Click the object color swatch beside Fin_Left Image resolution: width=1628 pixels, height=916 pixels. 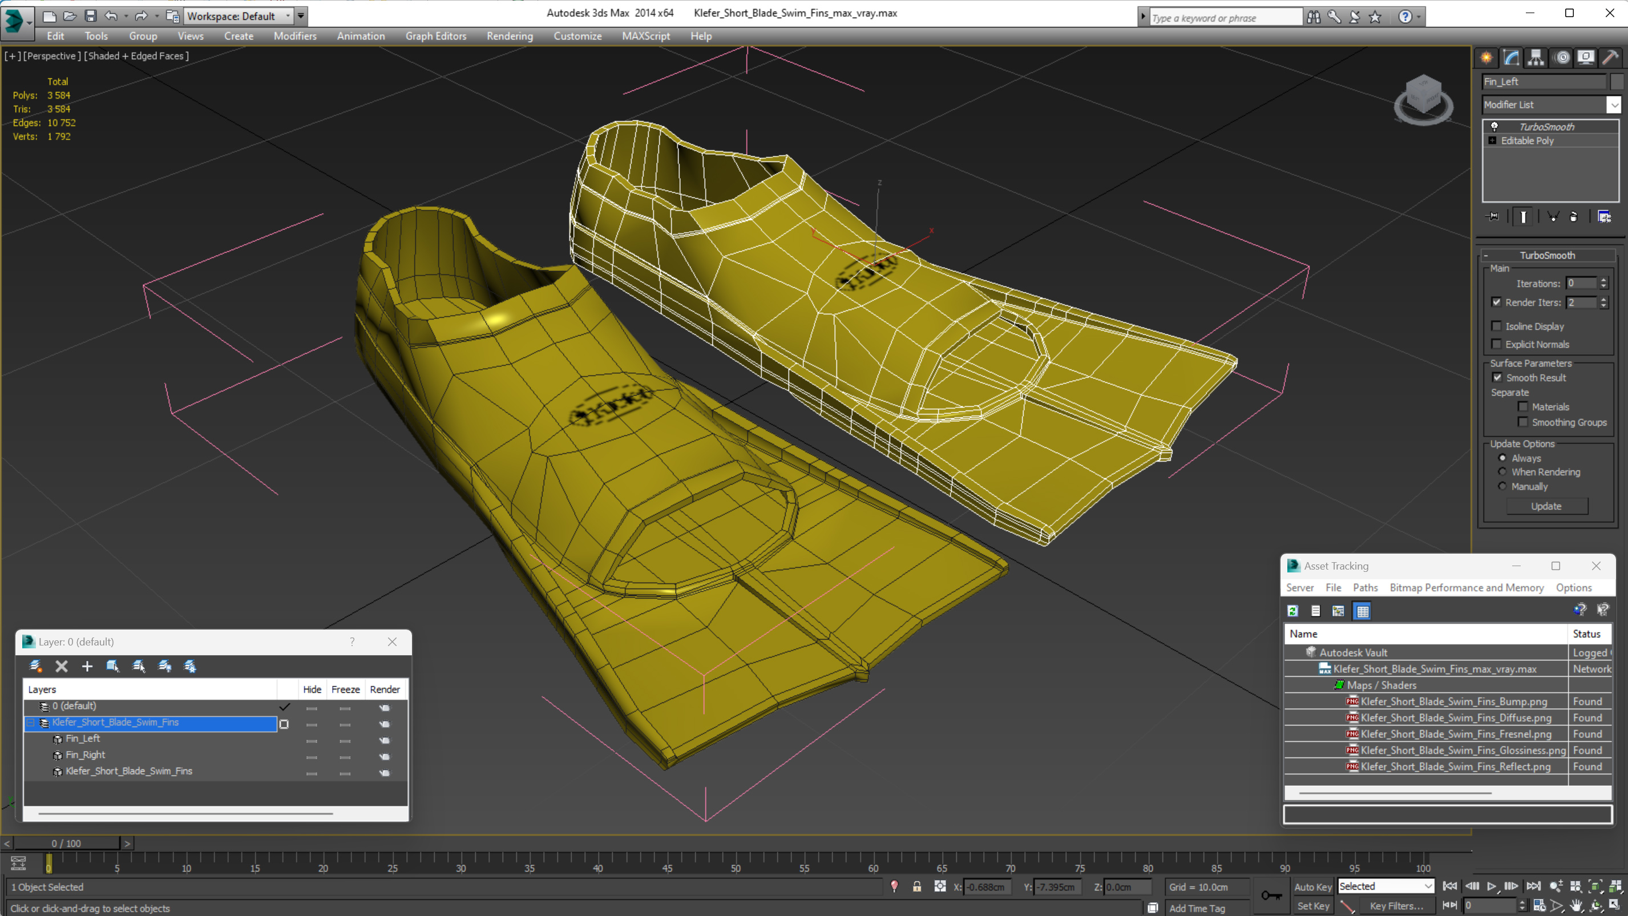pos(1617,82)
